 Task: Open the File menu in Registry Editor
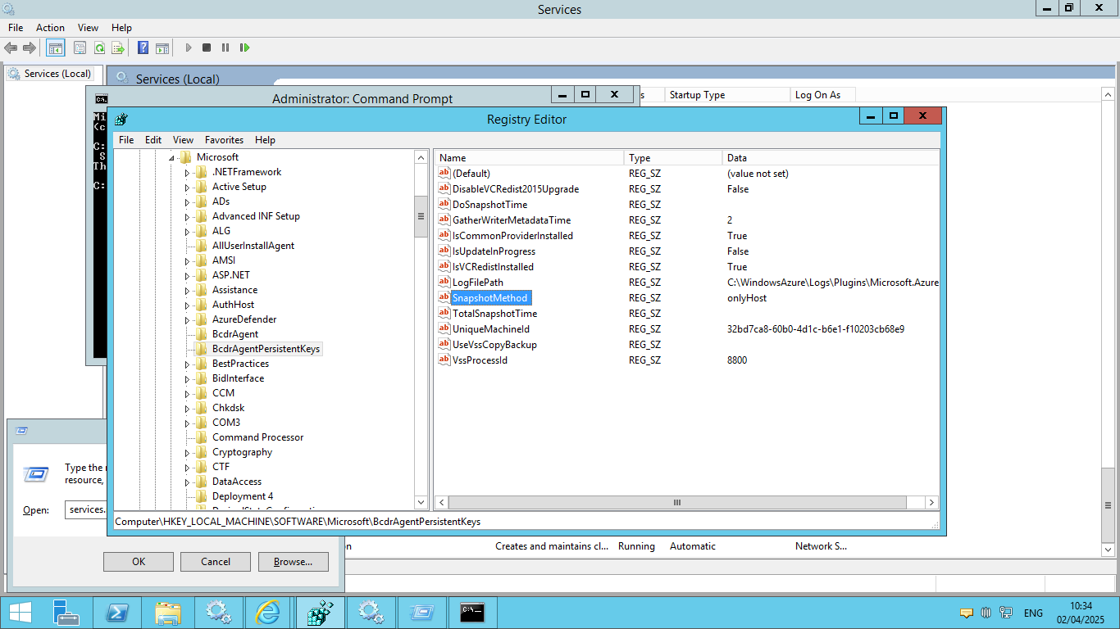point(126,140)
